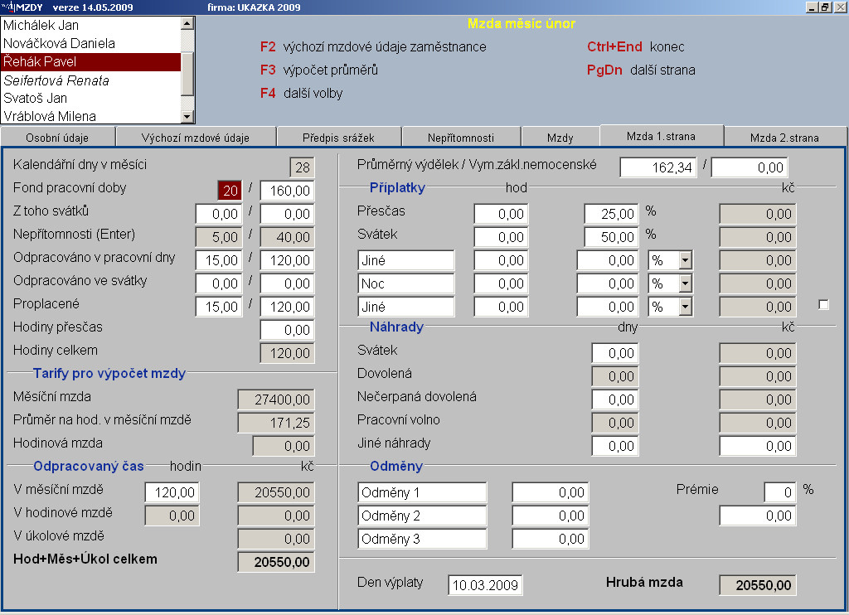Image resolution: width=849 pixels, height=615 pixels.
Task: Click the Noc surcharge name field
Action: click(406, 283)
